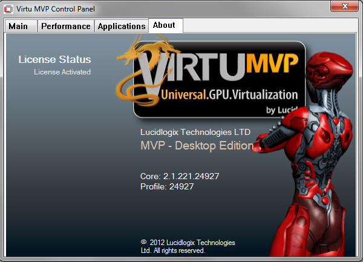This screenshot has height=262, width=363.
Task: Go to the Applications tab
Action: pyautogui.click(x=122, y=26)
